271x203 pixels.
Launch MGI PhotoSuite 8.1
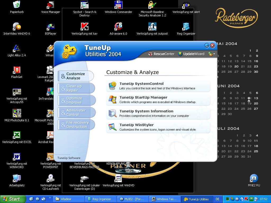[17, 116]
